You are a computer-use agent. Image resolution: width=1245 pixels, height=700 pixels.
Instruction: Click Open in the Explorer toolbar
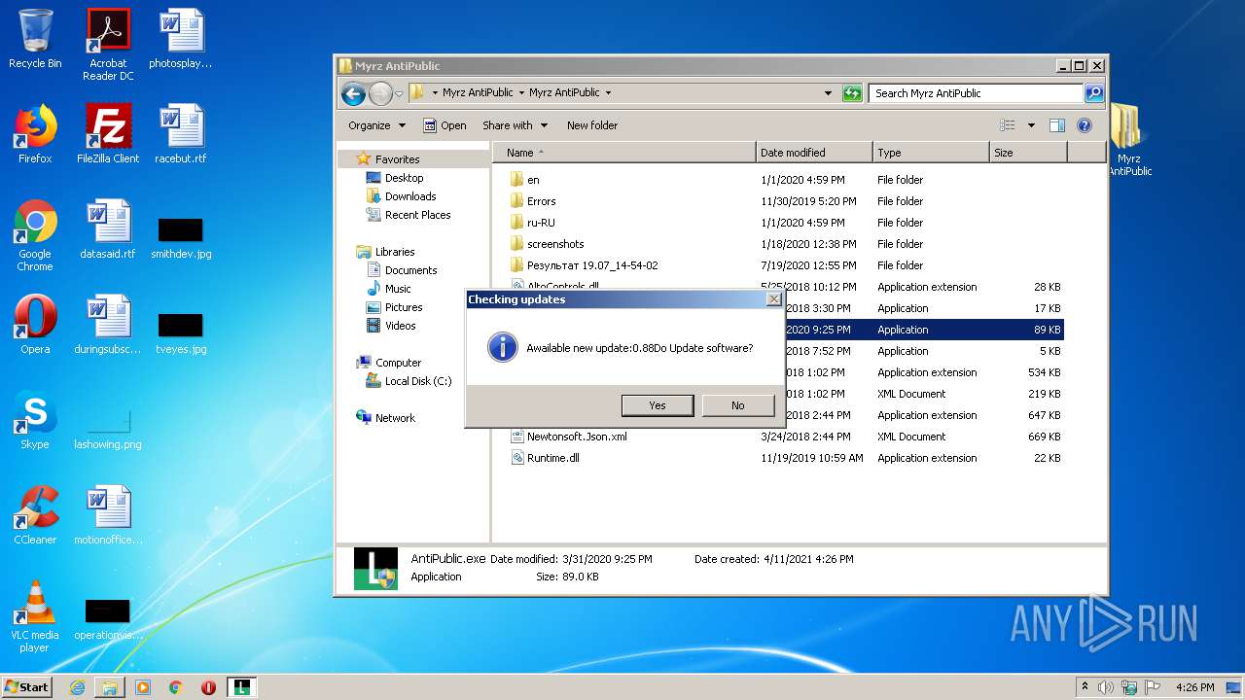[x=445, y=125]
